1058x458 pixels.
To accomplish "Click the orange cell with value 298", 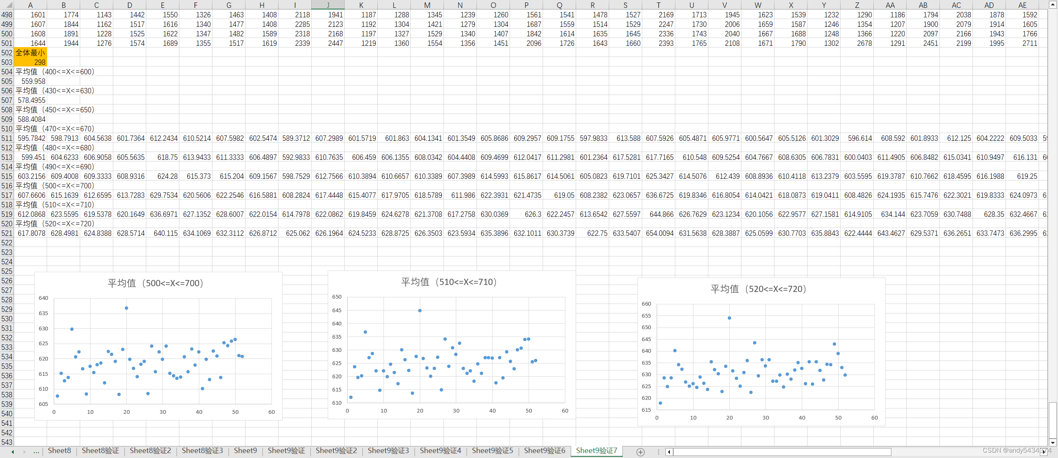I will tap(31, 62).
